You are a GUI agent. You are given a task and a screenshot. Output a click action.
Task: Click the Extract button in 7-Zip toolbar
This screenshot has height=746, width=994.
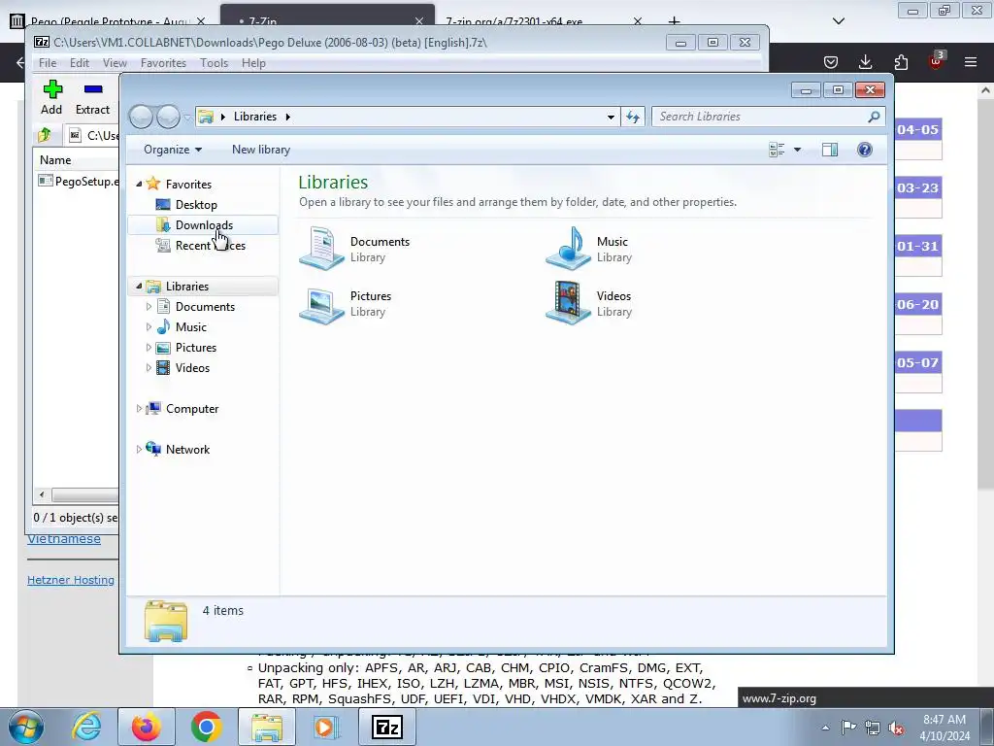pos(92,97)
